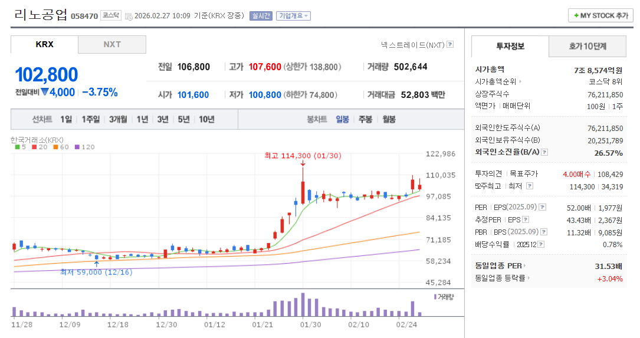This screenshot has width=640, height=338.
Task: Click the 시가총액순위 link
Action: pos(495,81)
